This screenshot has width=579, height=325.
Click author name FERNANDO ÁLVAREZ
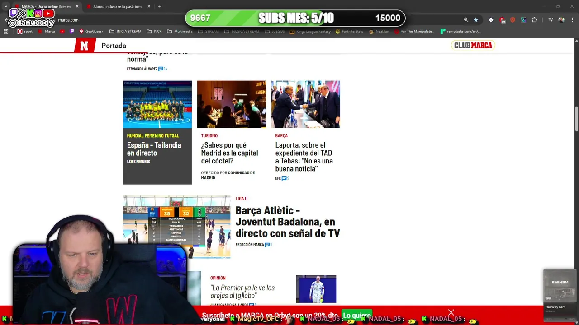point(142,69)
